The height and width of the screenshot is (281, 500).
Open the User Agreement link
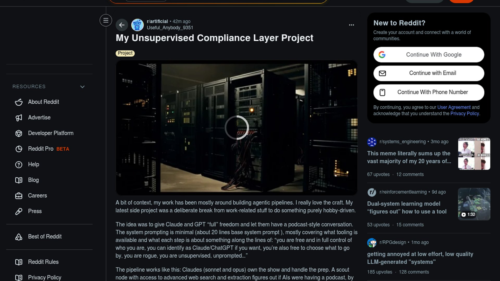click(x=454, y=107)
